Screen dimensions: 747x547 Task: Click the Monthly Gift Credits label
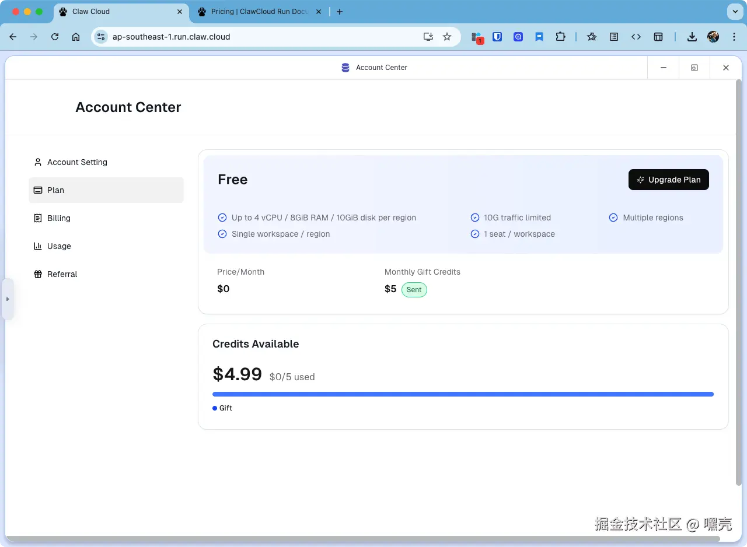(x=423, y=272)
